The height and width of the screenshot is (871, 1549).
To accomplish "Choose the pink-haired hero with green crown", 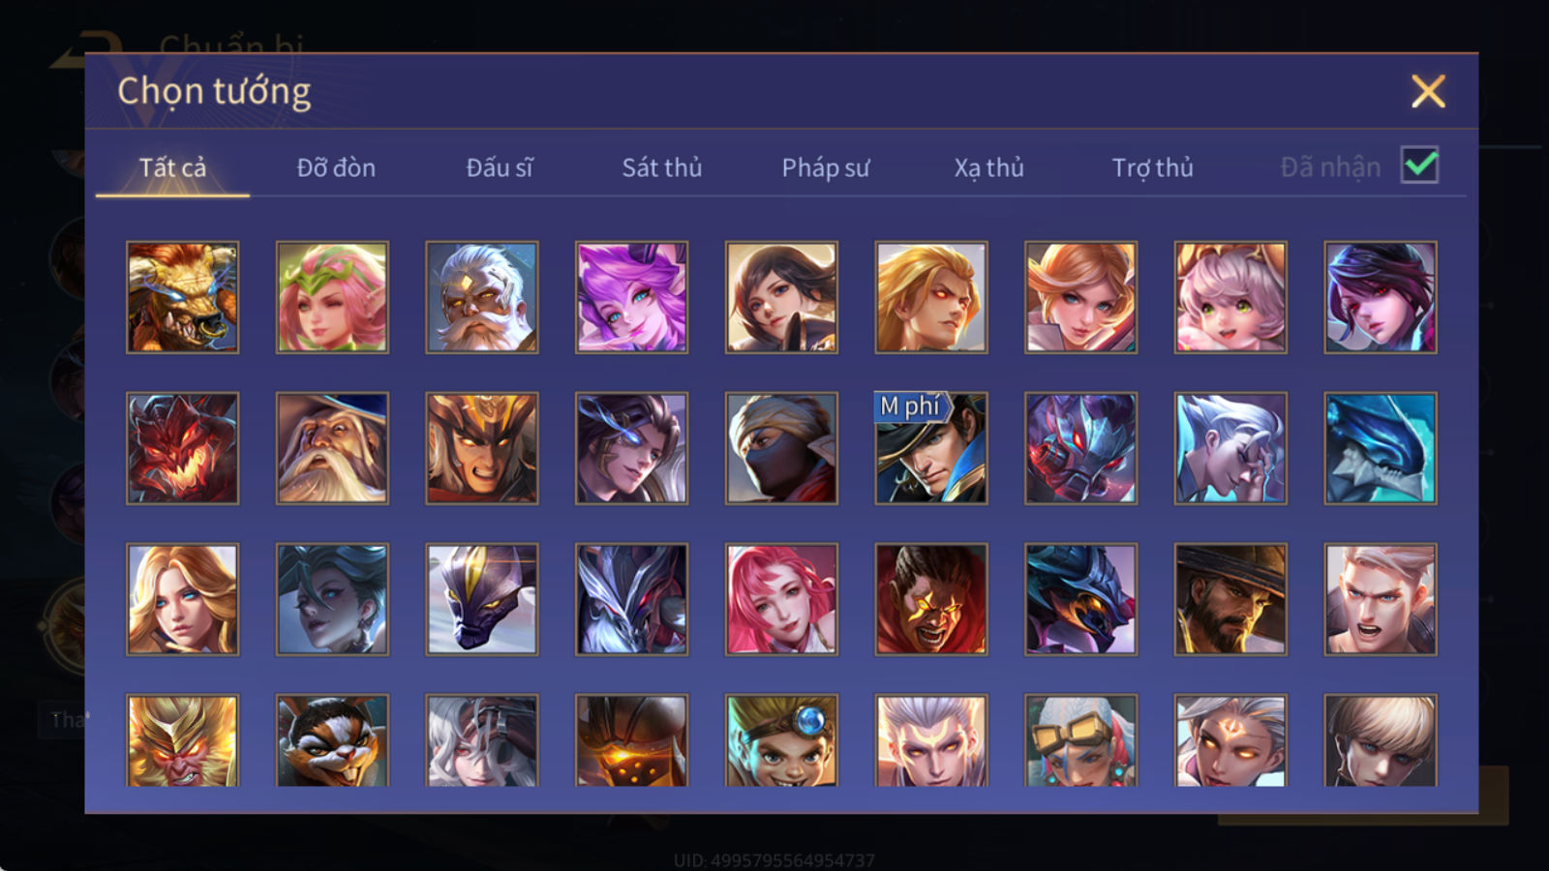I will click(332, 297).
